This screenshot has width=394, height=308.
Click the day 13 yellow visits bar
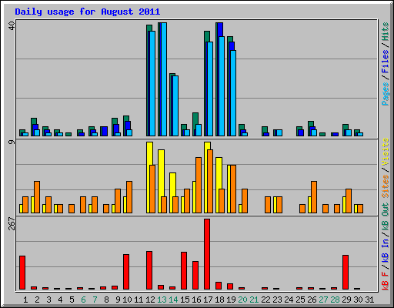[161, 173]
